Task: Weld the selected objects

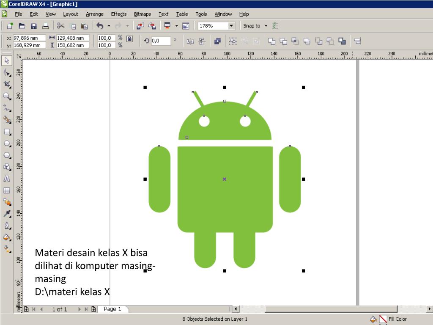Action: pos(272,41)
